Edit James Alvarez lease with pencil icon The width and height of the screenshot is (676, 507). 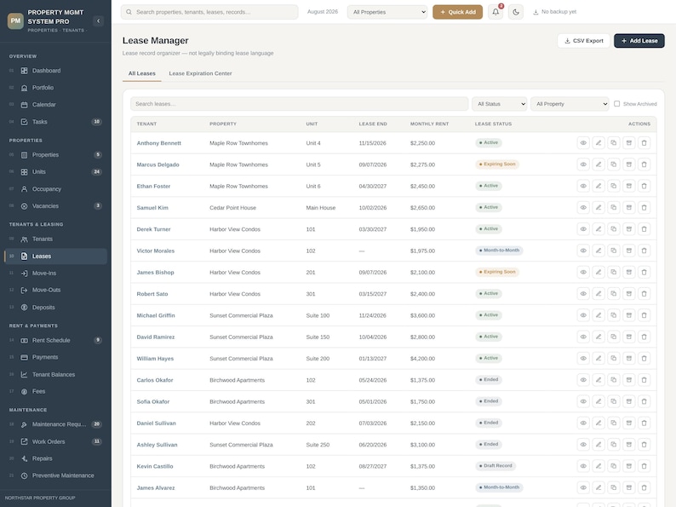[x=599, y=487]
